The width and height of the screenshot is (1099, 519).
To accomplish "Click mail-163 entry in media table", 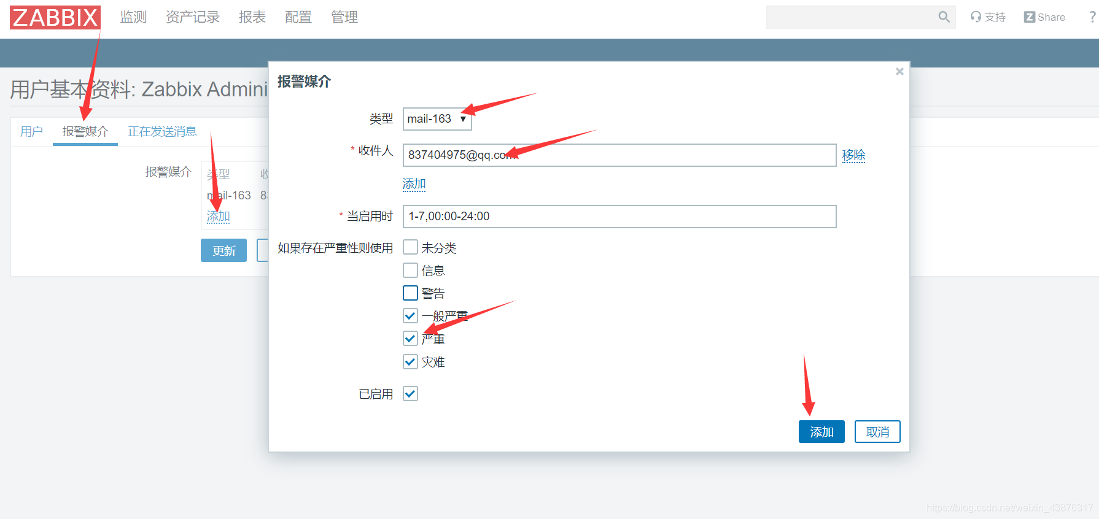I will coord(229,195).
